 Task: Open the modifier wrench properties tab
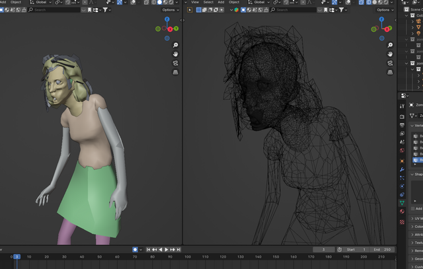403,169
